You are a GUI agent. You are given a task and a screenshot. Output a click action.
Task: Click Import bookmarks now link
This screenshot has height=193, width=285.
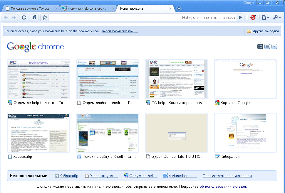120,31
